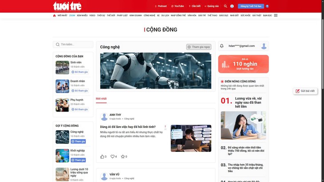Screen dimensions: 324x182
Task: Click the VÂN VŨ author name
Action: (x=115, y=174)
